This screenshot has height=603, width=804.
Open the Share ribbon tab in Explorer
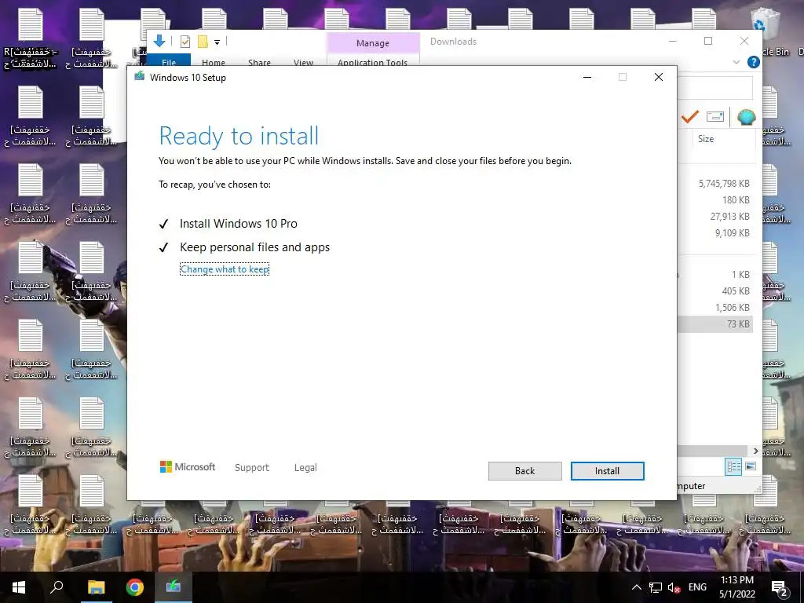[x=259, y=62]
